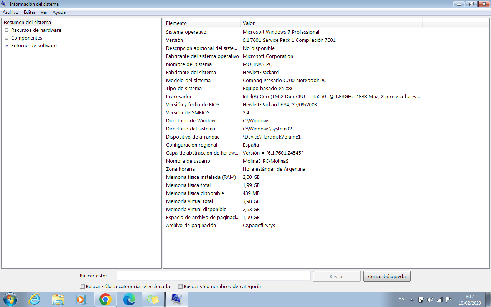Click the C:\pagefile.sys value
Screen dimensions: 491x307
(259, 225)
